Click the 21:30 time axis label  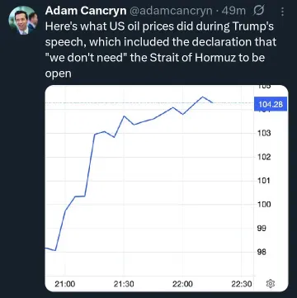124,284
